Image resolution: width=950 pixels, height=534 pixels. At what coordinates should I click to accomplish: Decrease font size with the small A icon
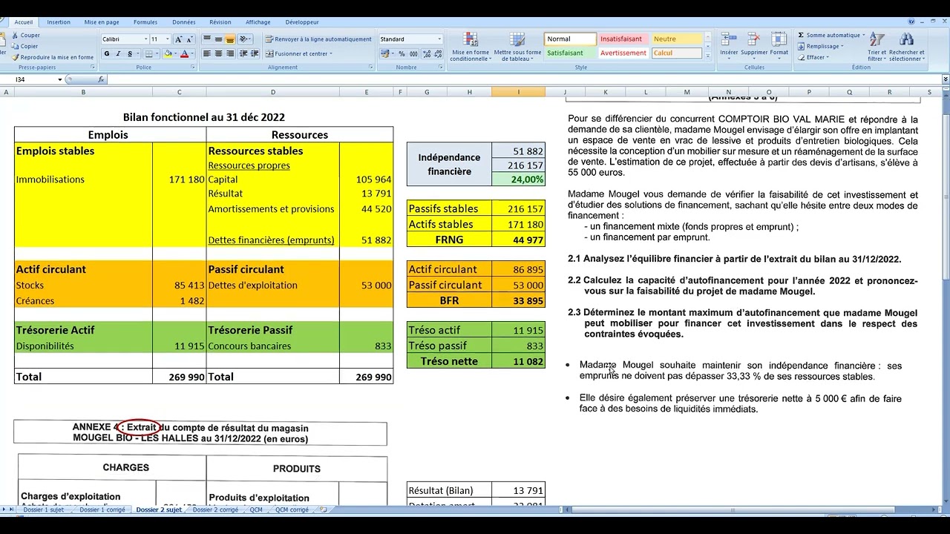coord(190,39)
